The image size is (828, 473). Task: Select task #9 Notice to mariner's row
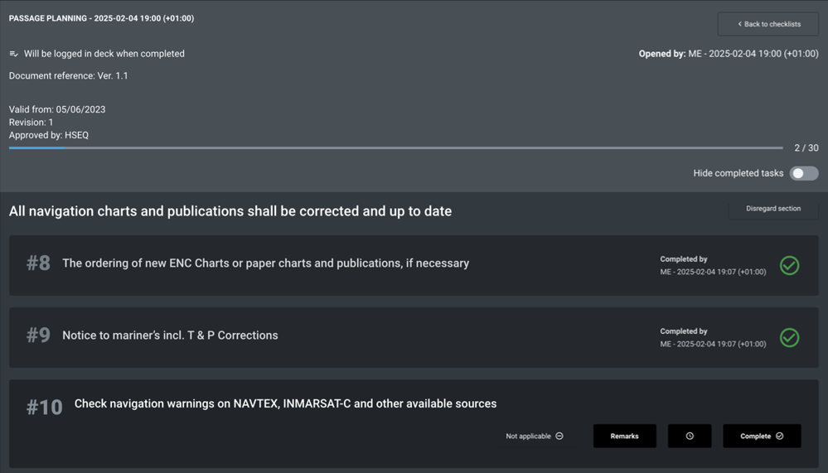(x=170, y=335)
